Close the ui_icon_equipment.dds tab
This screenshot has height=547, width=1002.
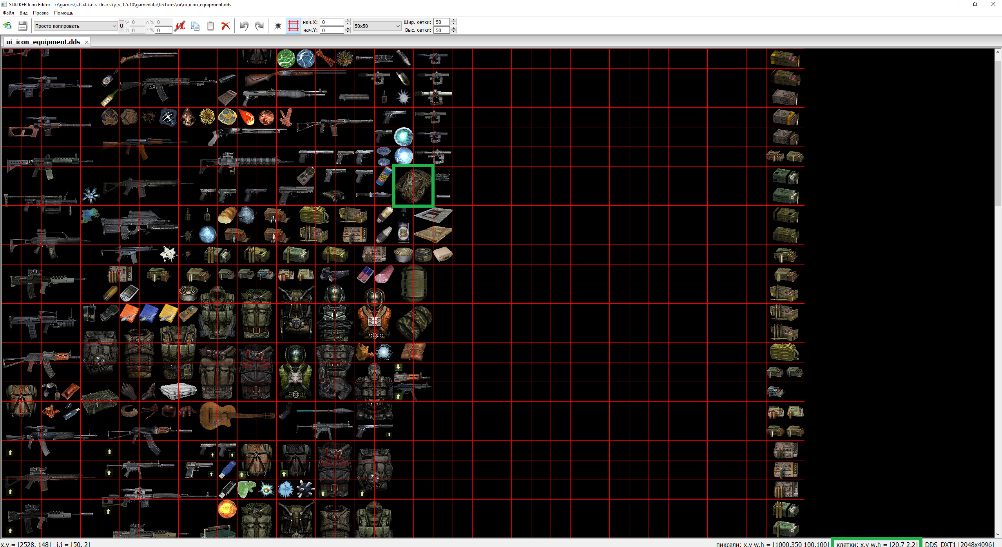(87, 42)
